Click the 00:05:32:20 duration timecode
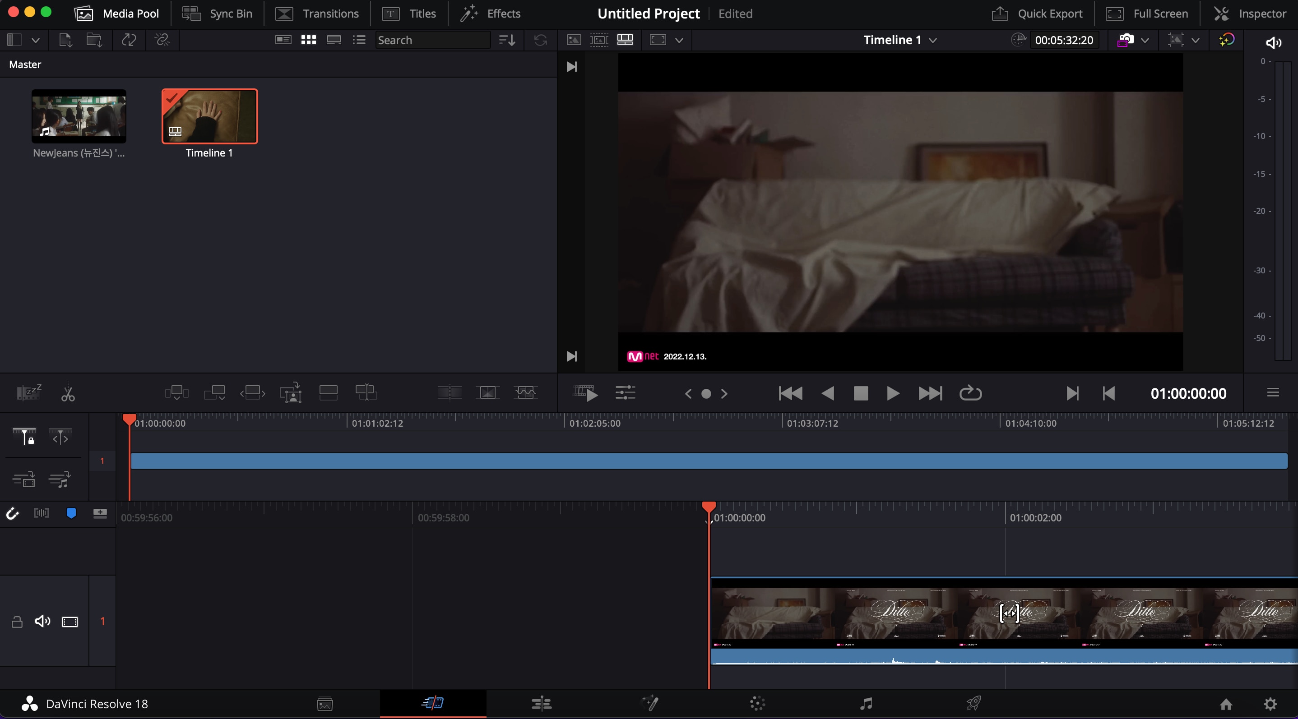Image resolution: width=1298 pixels, height=719 pixels. pyautogui.click(x=1064, y=40)
